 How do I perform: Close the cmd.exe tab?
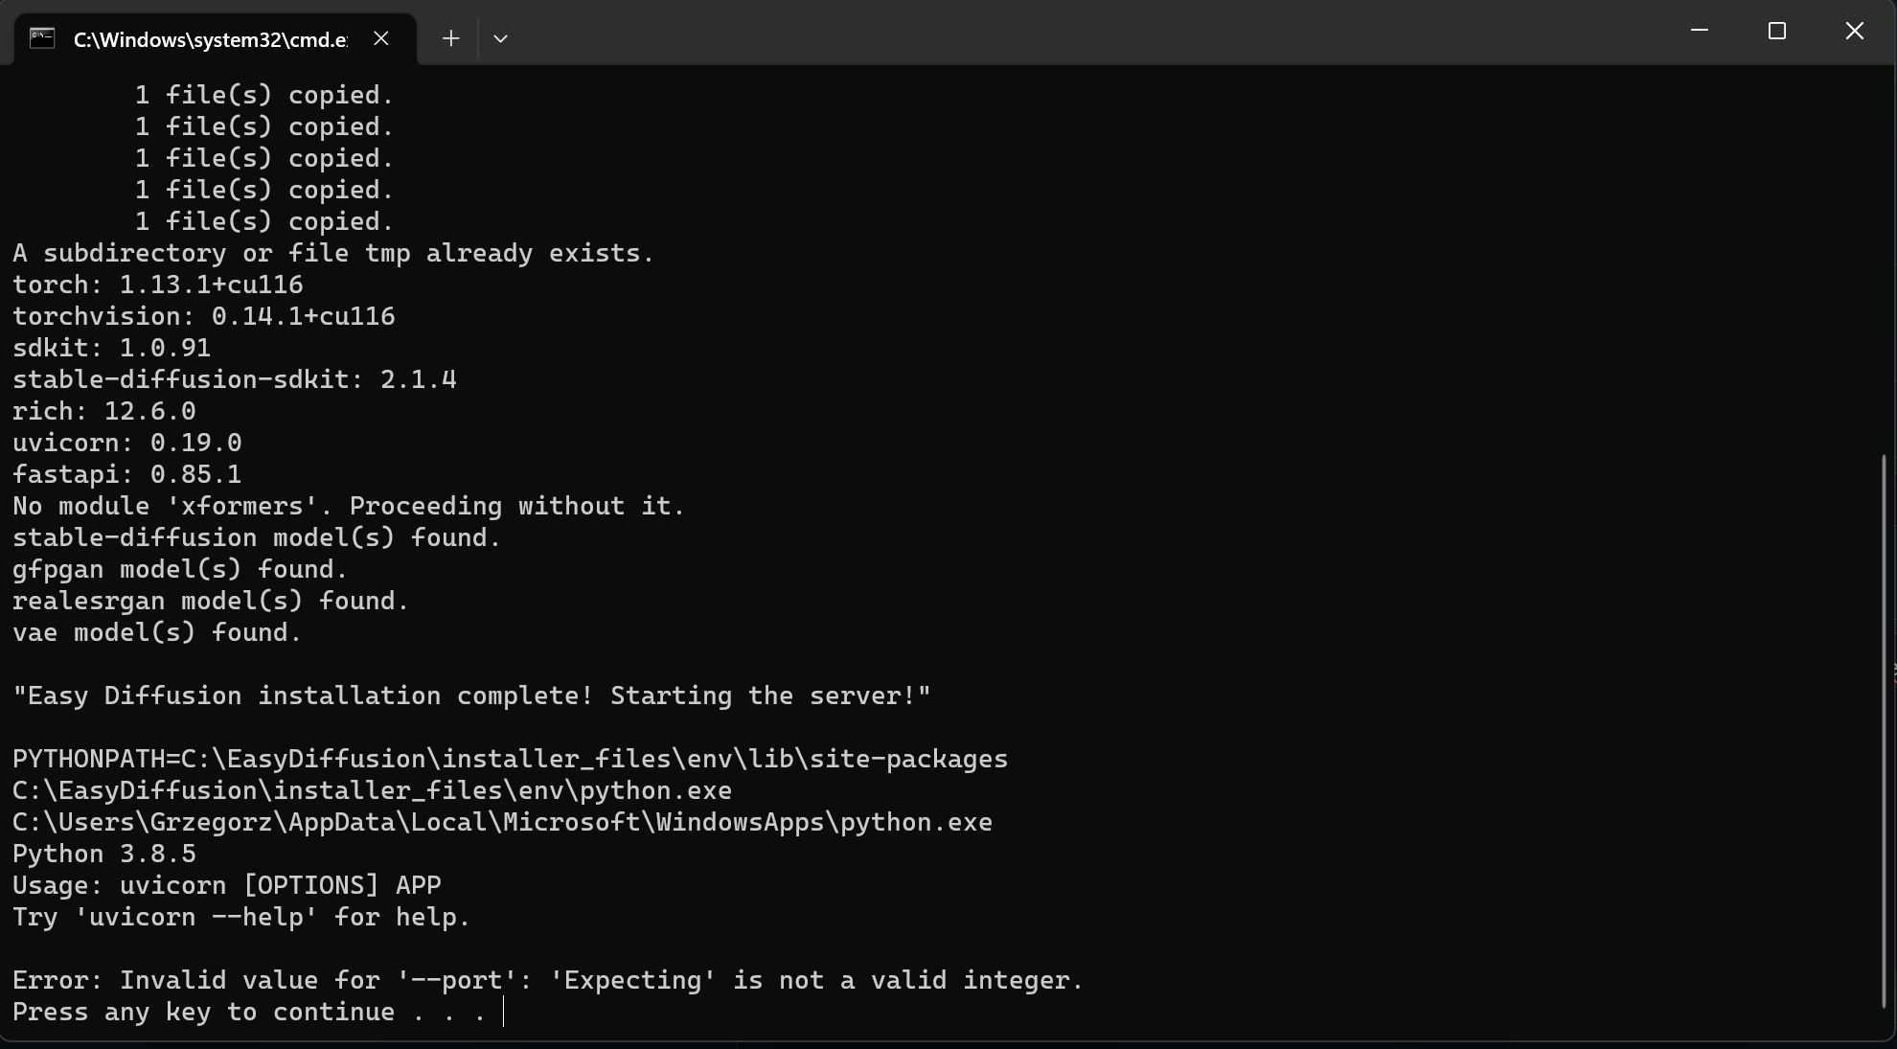[x=380, y=38]
